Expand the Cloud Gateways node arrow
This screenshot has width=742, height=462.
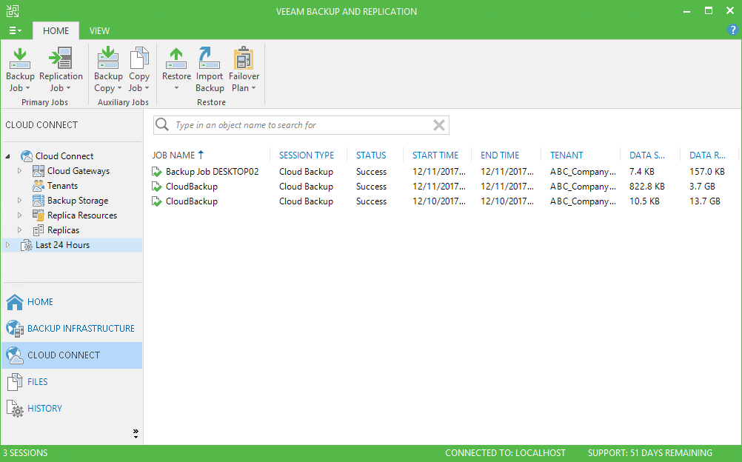(19, 171)
